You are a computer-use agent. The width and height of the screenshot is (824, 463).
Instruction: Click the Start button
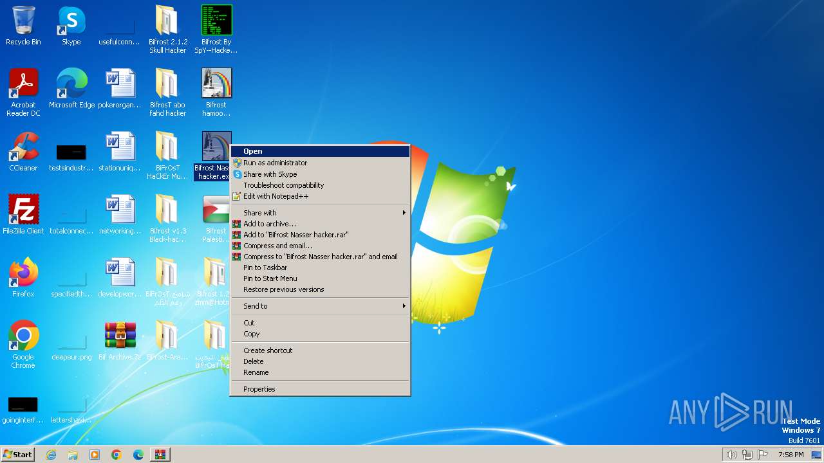click(17, 455)
